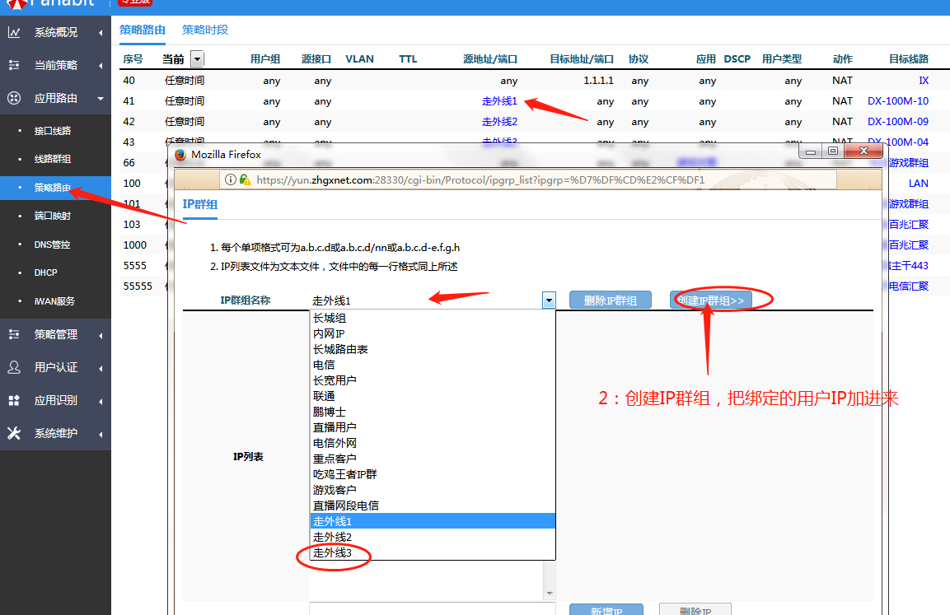This screenshot has height=615, width=950.
Task: Choose 吃鸡王者IP群 in the group list
Action: coord(344,474)
